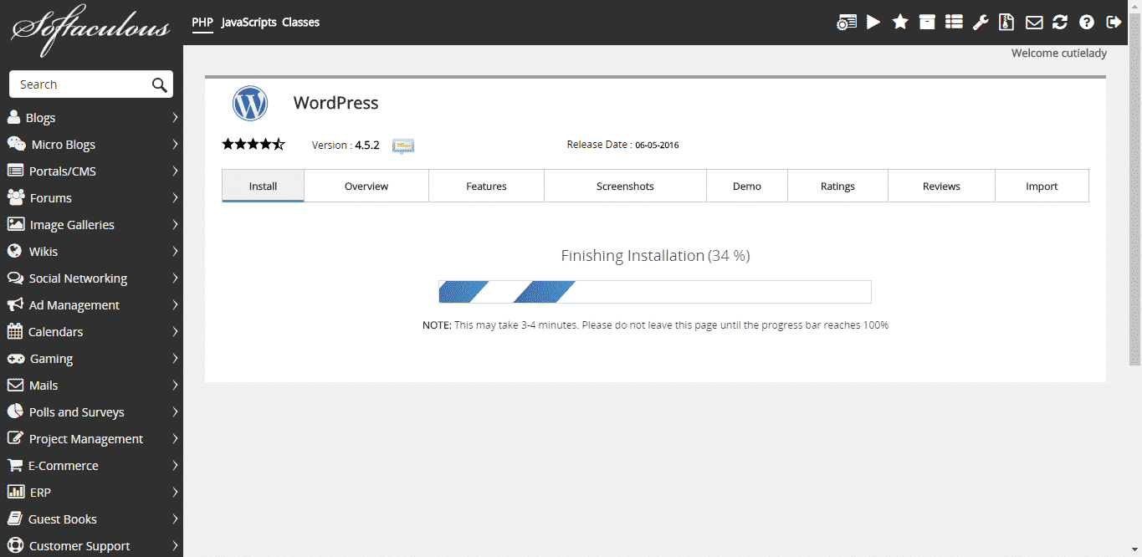Click the star rating under the WordPress logo
This screenshot has height=557, width=1142.
click(253, 145)
